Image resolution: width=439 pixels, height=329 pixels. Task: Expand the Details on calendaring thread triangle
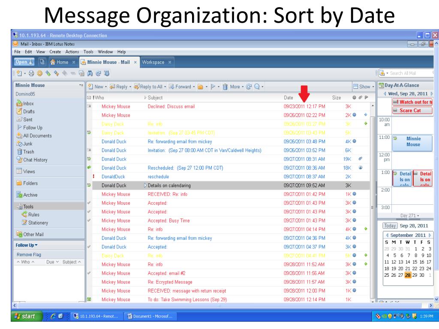145,185
